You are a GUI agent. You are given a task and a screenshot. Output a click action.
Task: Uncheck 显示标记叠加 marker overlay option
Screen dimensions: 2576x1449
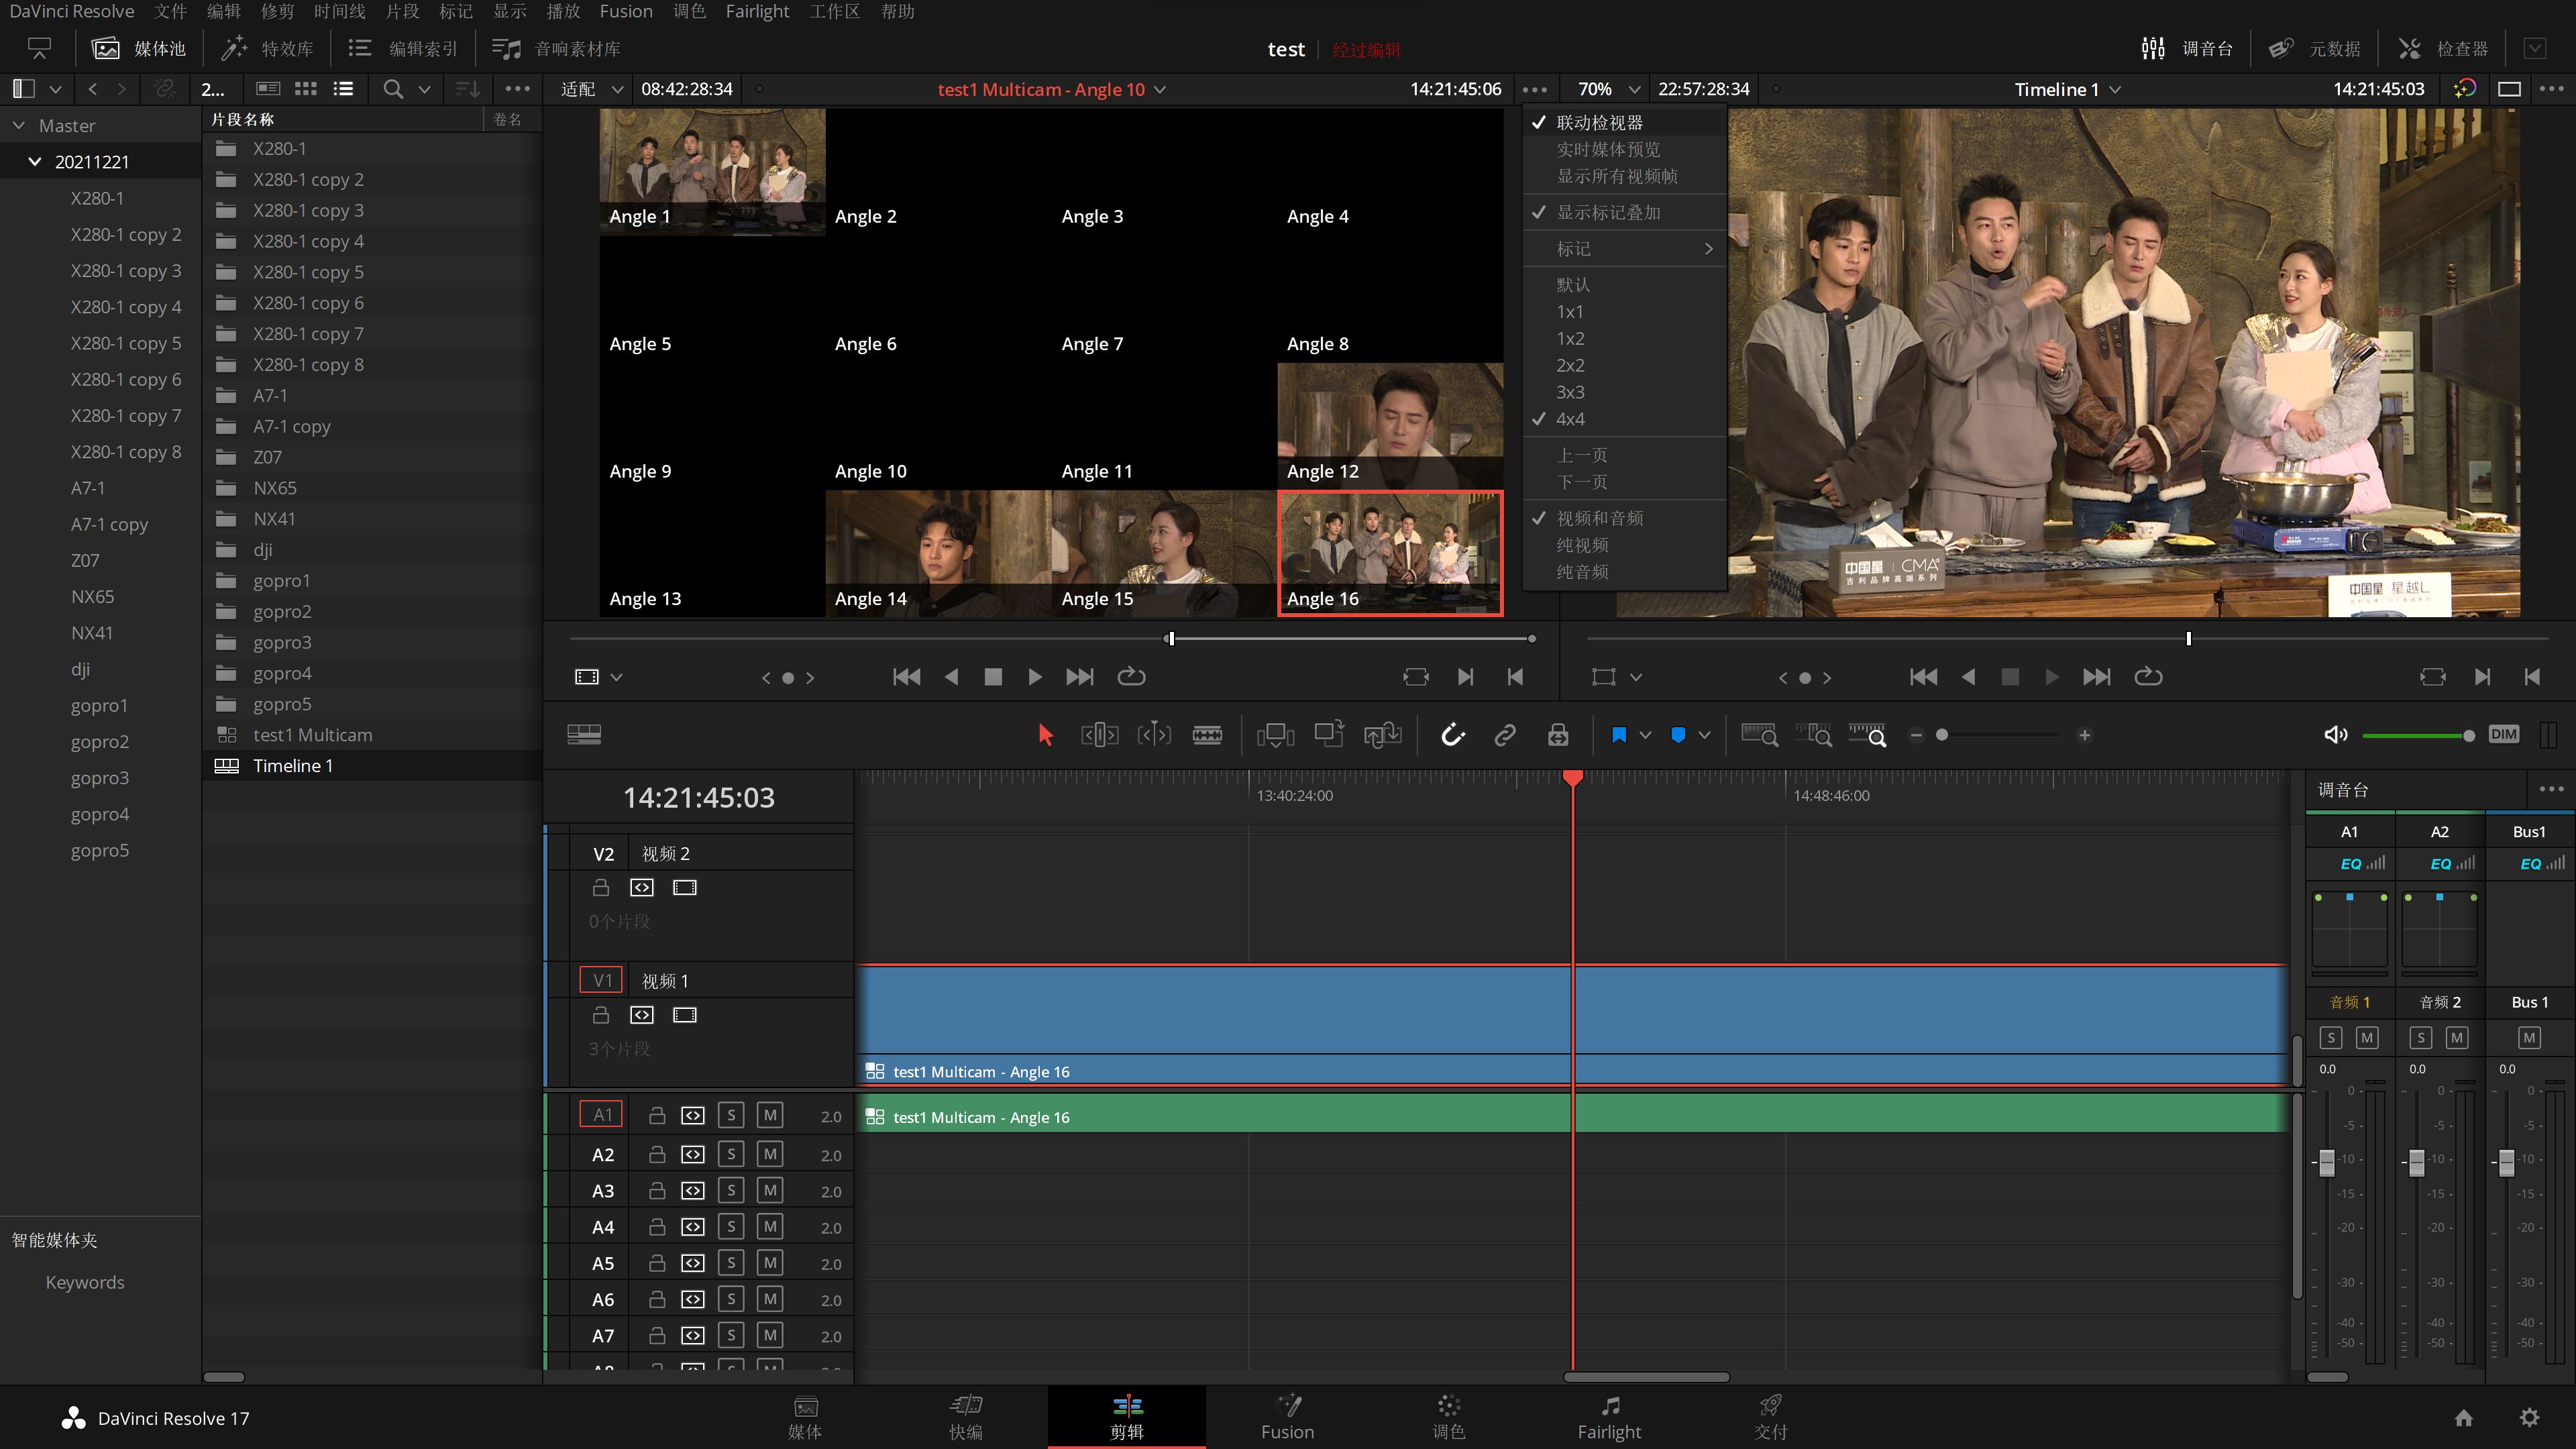pyautogui.click(x=1625, y=212)
